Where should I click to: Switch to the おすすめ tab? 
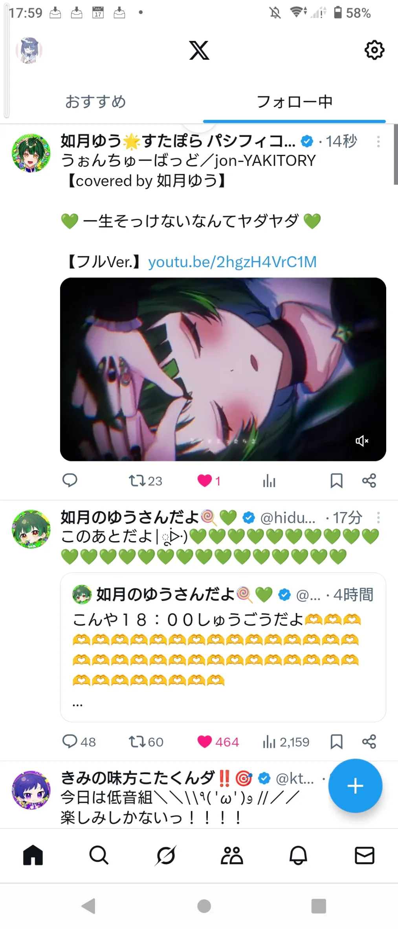tap(95, 102)
